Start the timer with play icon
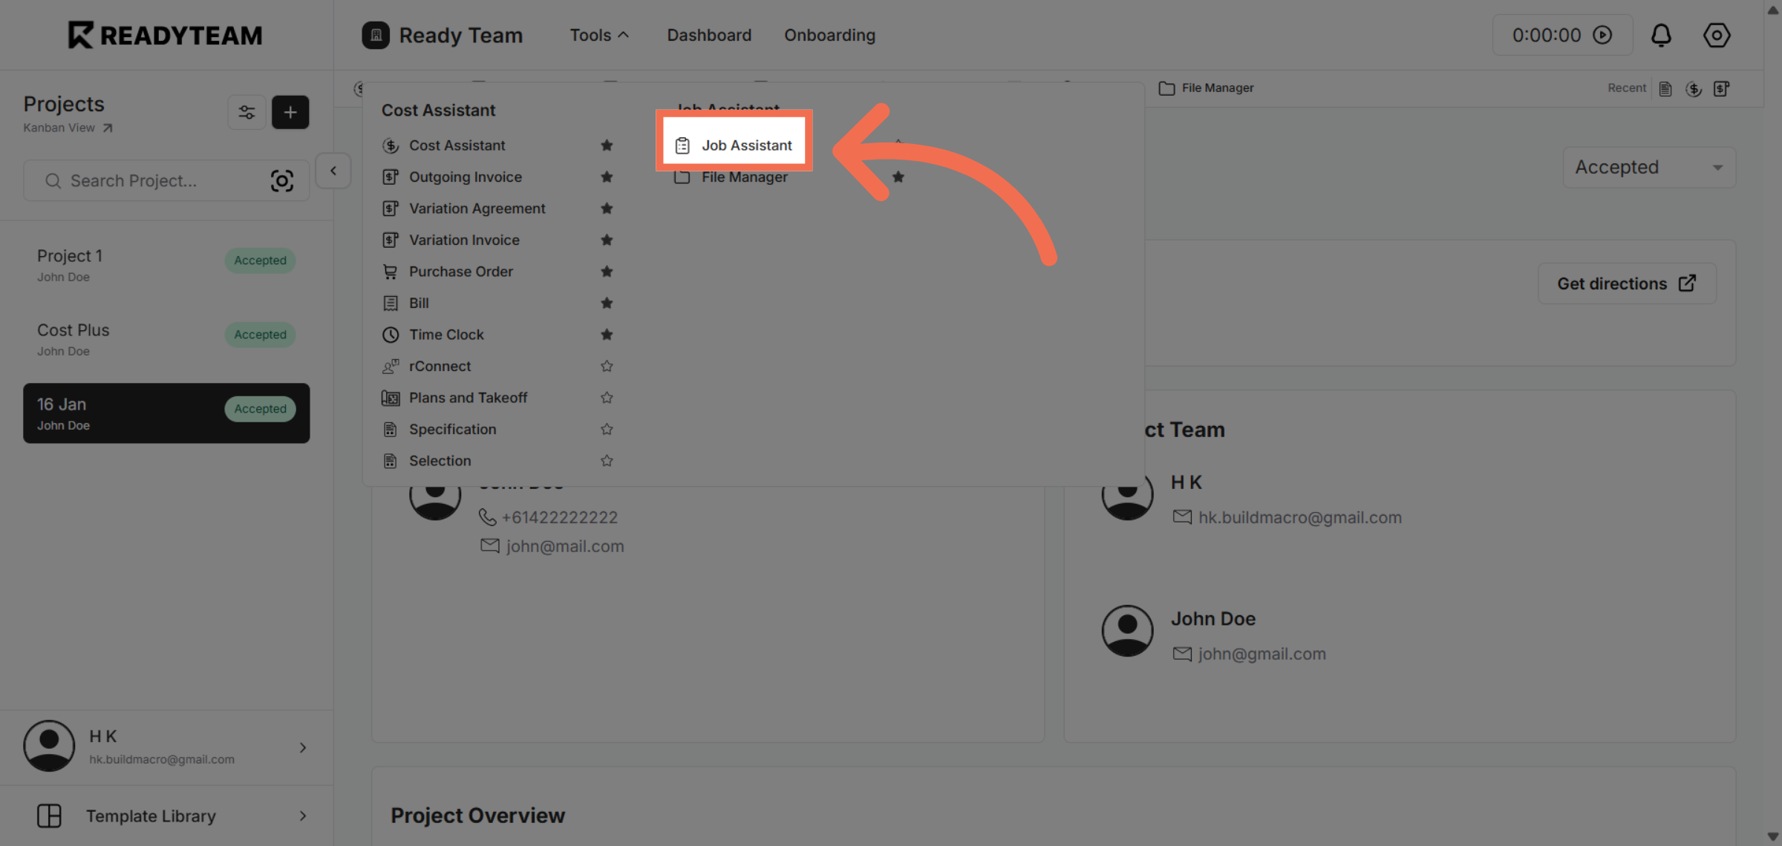Viewport: 1782px width, 846px height. coord(1603,35)
